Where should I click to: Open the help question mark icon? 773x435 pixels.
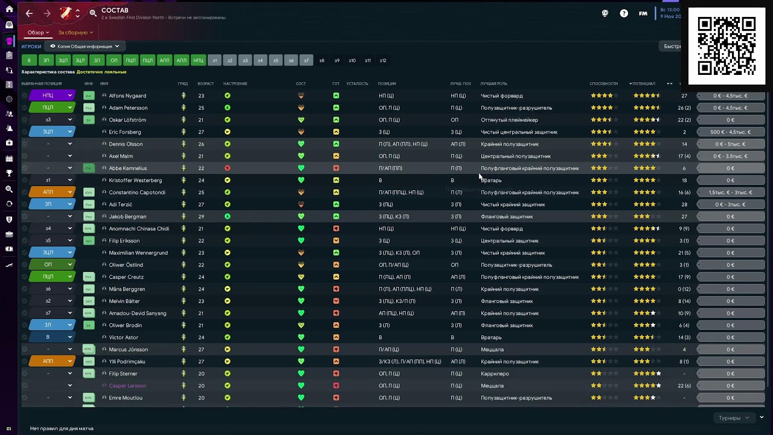point(624,13)
